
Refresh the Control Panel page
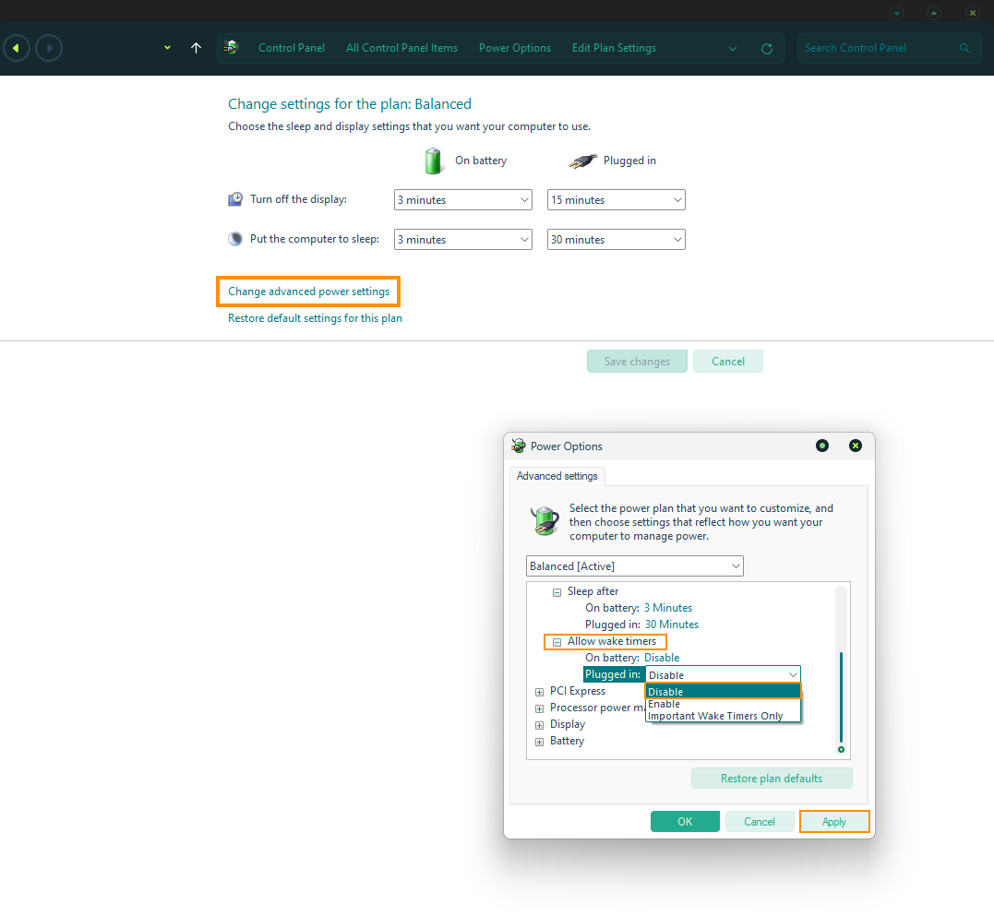[x=766, y=49]
